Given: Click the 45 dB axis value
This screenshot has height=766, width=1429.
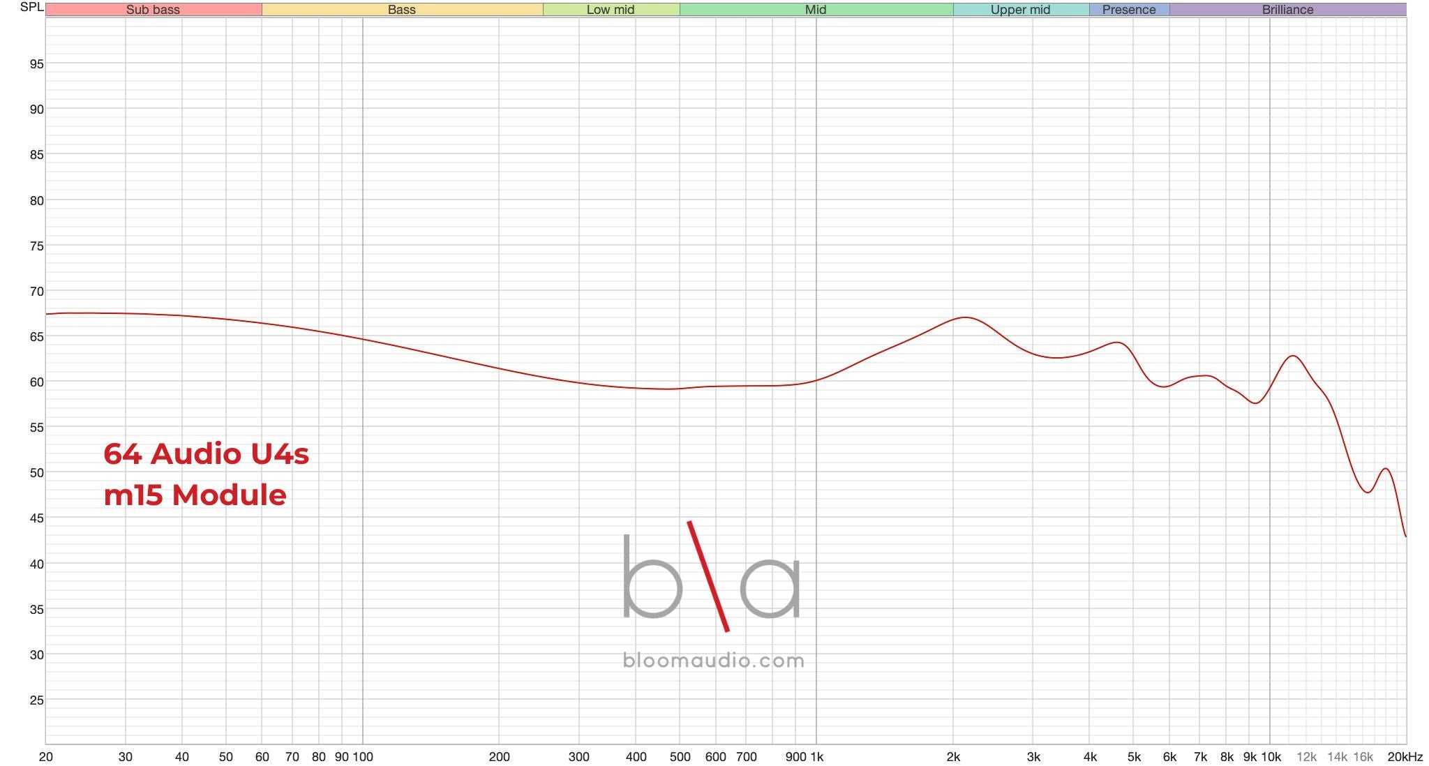Looking at the screenshot, I should click(36, 518).
